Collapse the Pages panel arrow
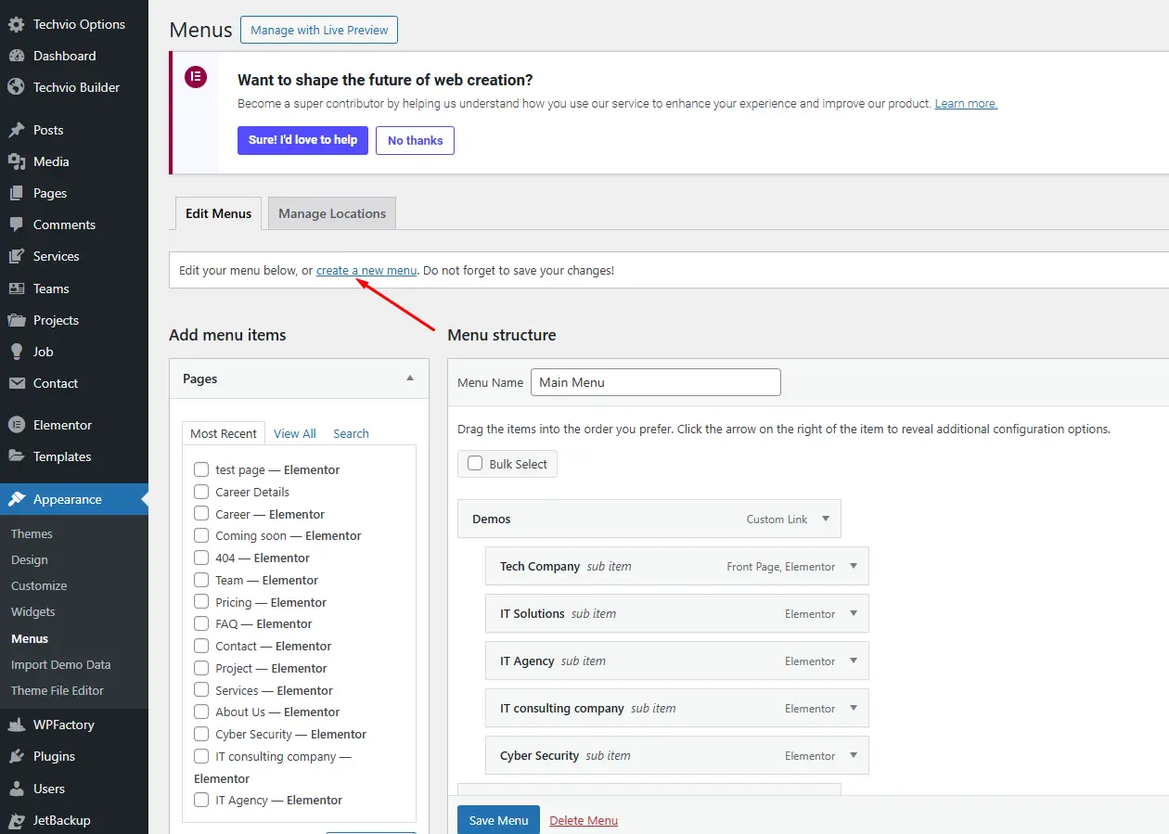This screenshot has width=1169, height=834. click(410, 379)
